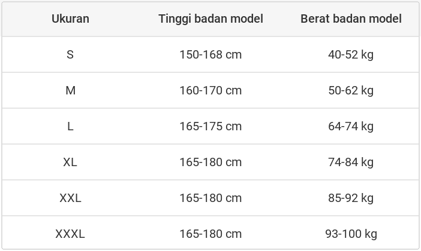Screen dimensions: 421x251
Task: Click the Tinggi badan model header
Action: [x=210, y=19]
